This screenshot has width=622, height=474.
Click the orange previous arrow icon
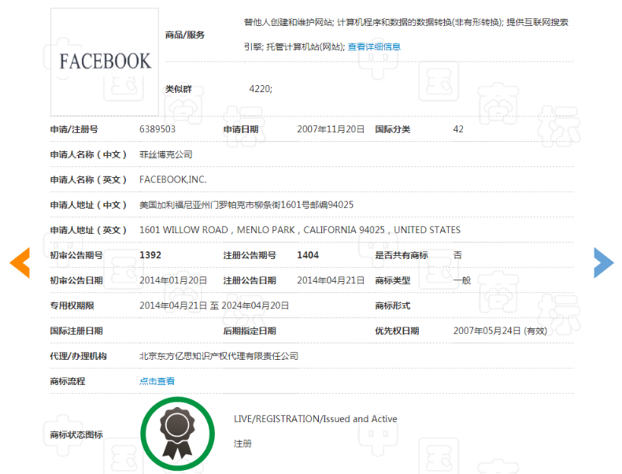tap(20, 262)
